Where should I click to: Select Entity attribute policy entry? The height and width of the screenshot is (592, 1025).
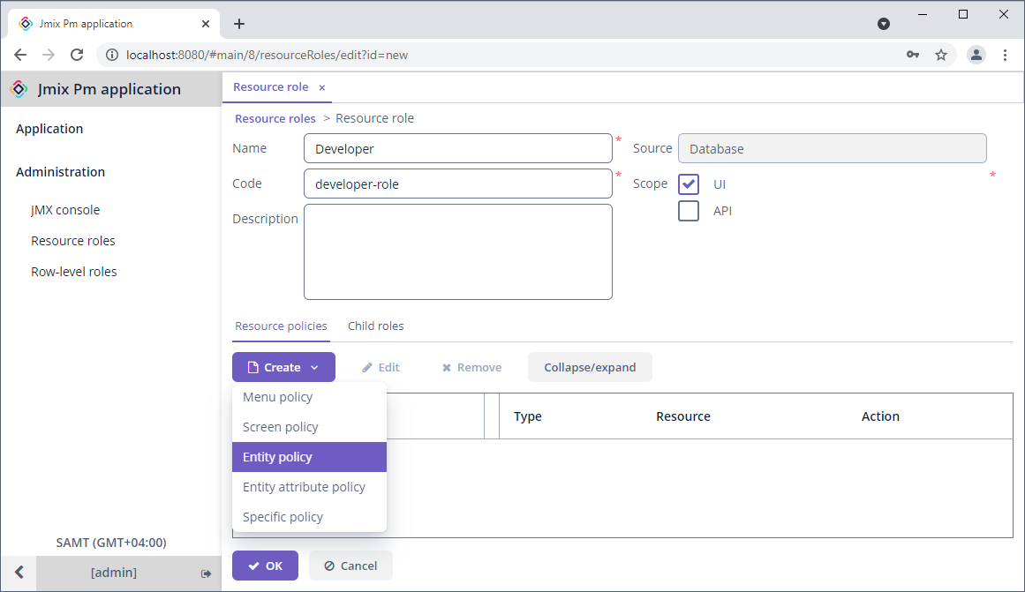(x=309, y=488)
